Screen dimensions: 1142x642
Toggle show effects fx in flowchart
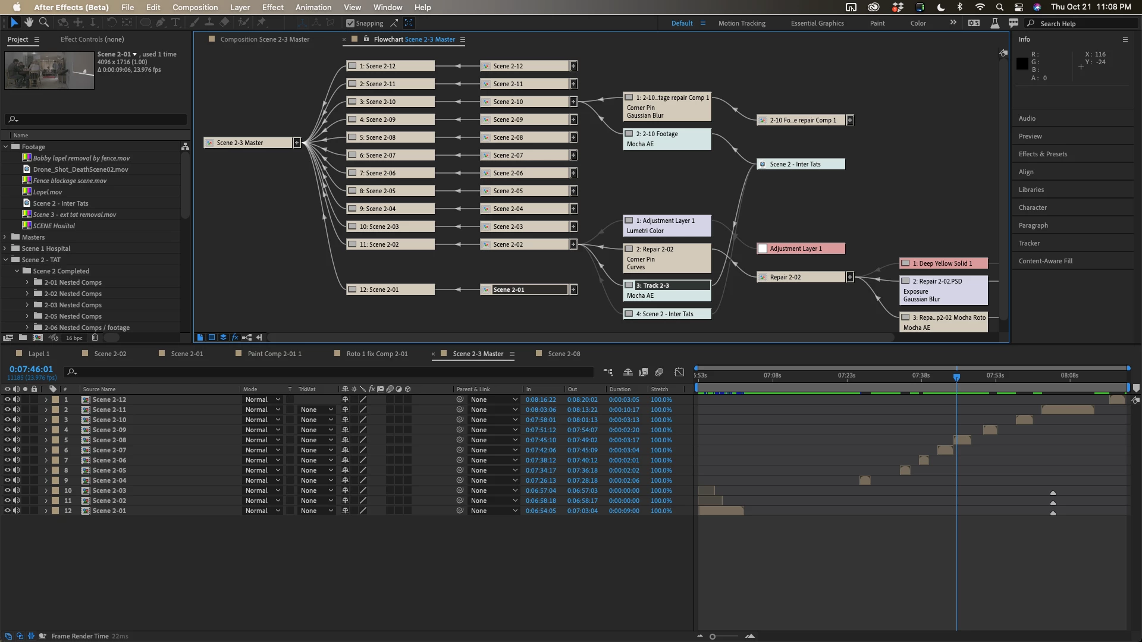coord(235,337)
